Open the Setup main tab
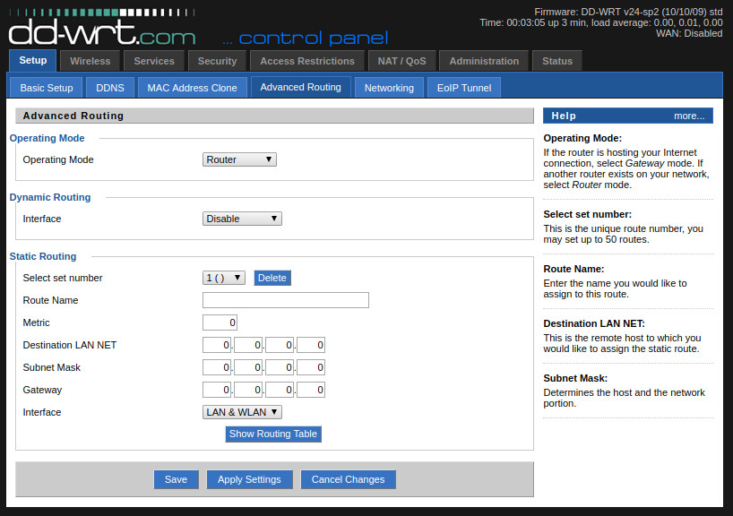Viewport: 733px width, 516px height. [33, 61]
